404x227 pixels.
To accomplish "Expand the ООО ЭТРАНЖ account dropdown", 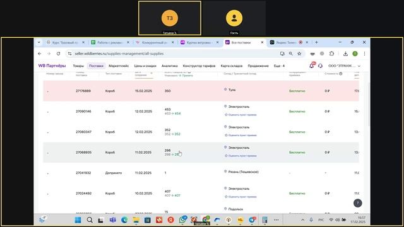I will 344,66.
